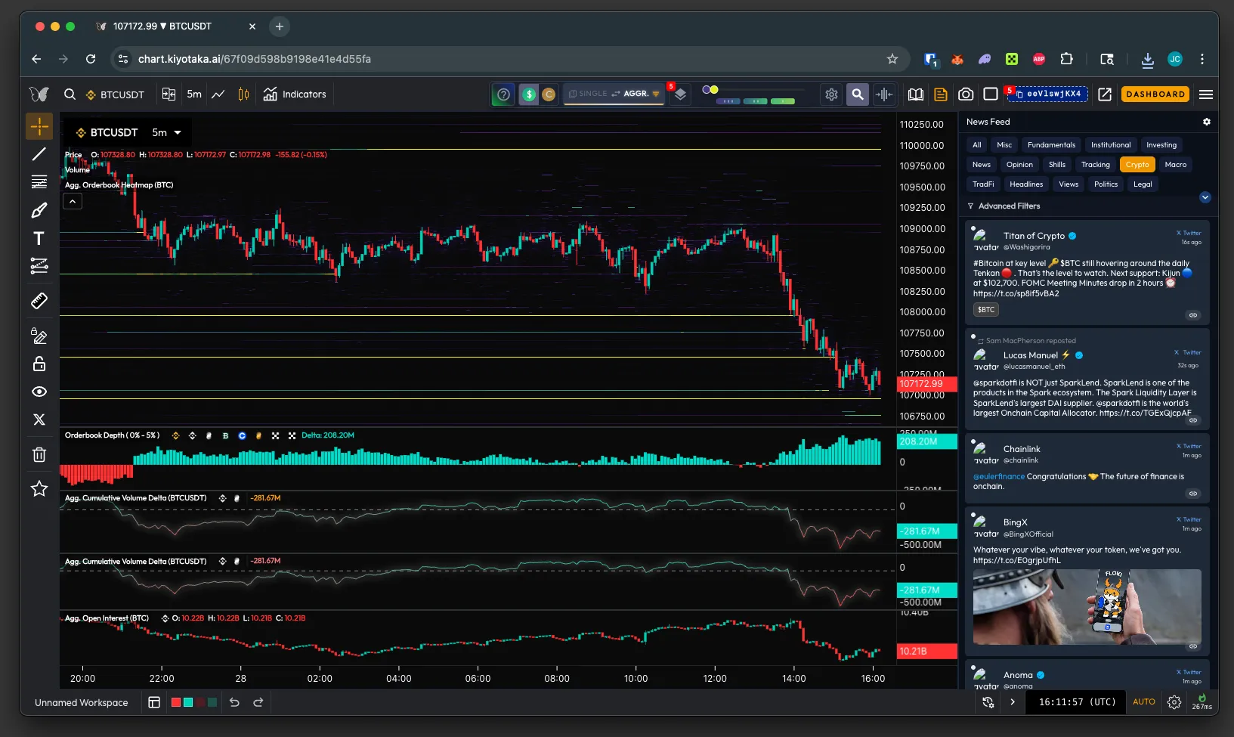Viewport: 1234px width, 737px height.
Task: Open the ruler measurement tool
Action: coord(39,300)
